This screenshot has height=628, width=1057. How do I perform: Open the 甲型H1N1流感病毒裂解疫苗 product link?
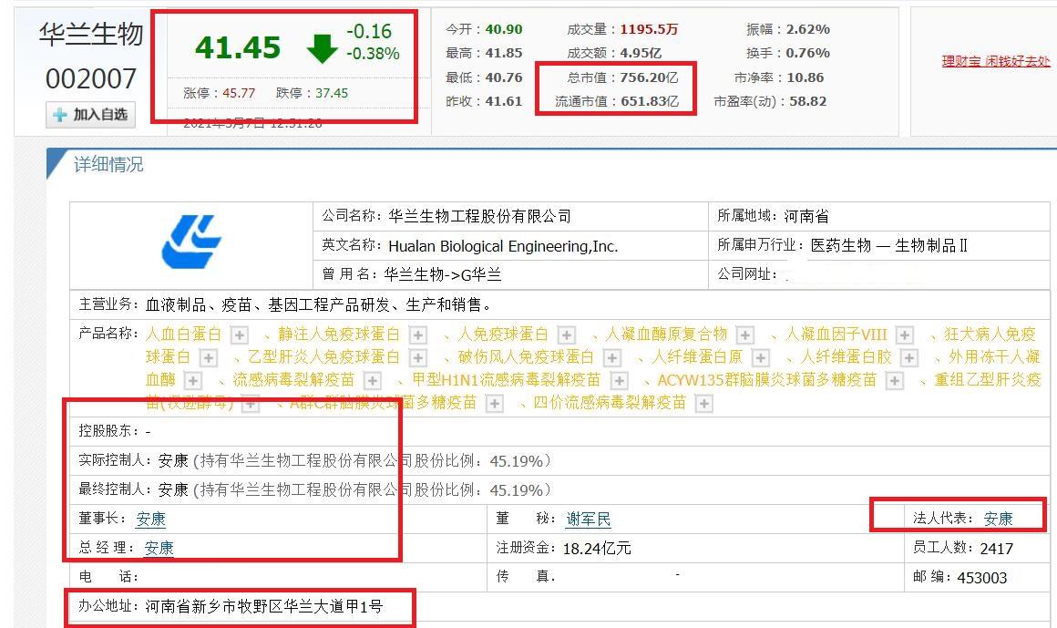pos(507,380)
